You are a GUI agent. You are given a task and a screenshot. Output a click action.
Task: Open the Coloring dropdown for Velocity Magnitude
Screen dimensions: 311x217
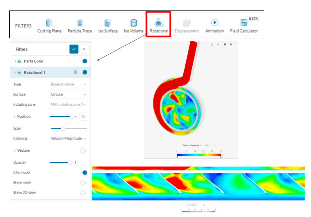click(x=68, y=138)
